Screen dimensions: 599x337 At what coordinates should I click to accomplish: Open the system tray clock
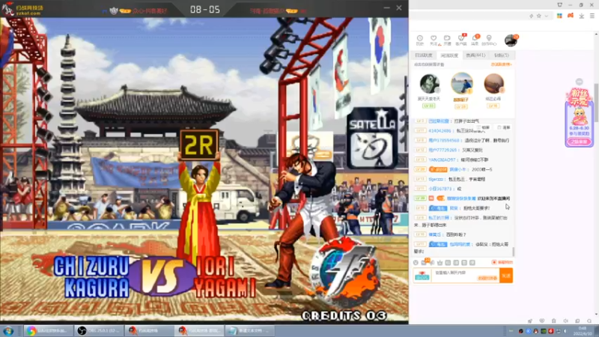(583, 331)
